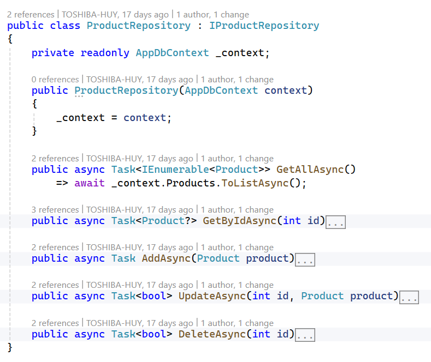Viewport: 431px width, 362px height.
Task: Expand the collapsed AddAsync method body
Action: 305,260
